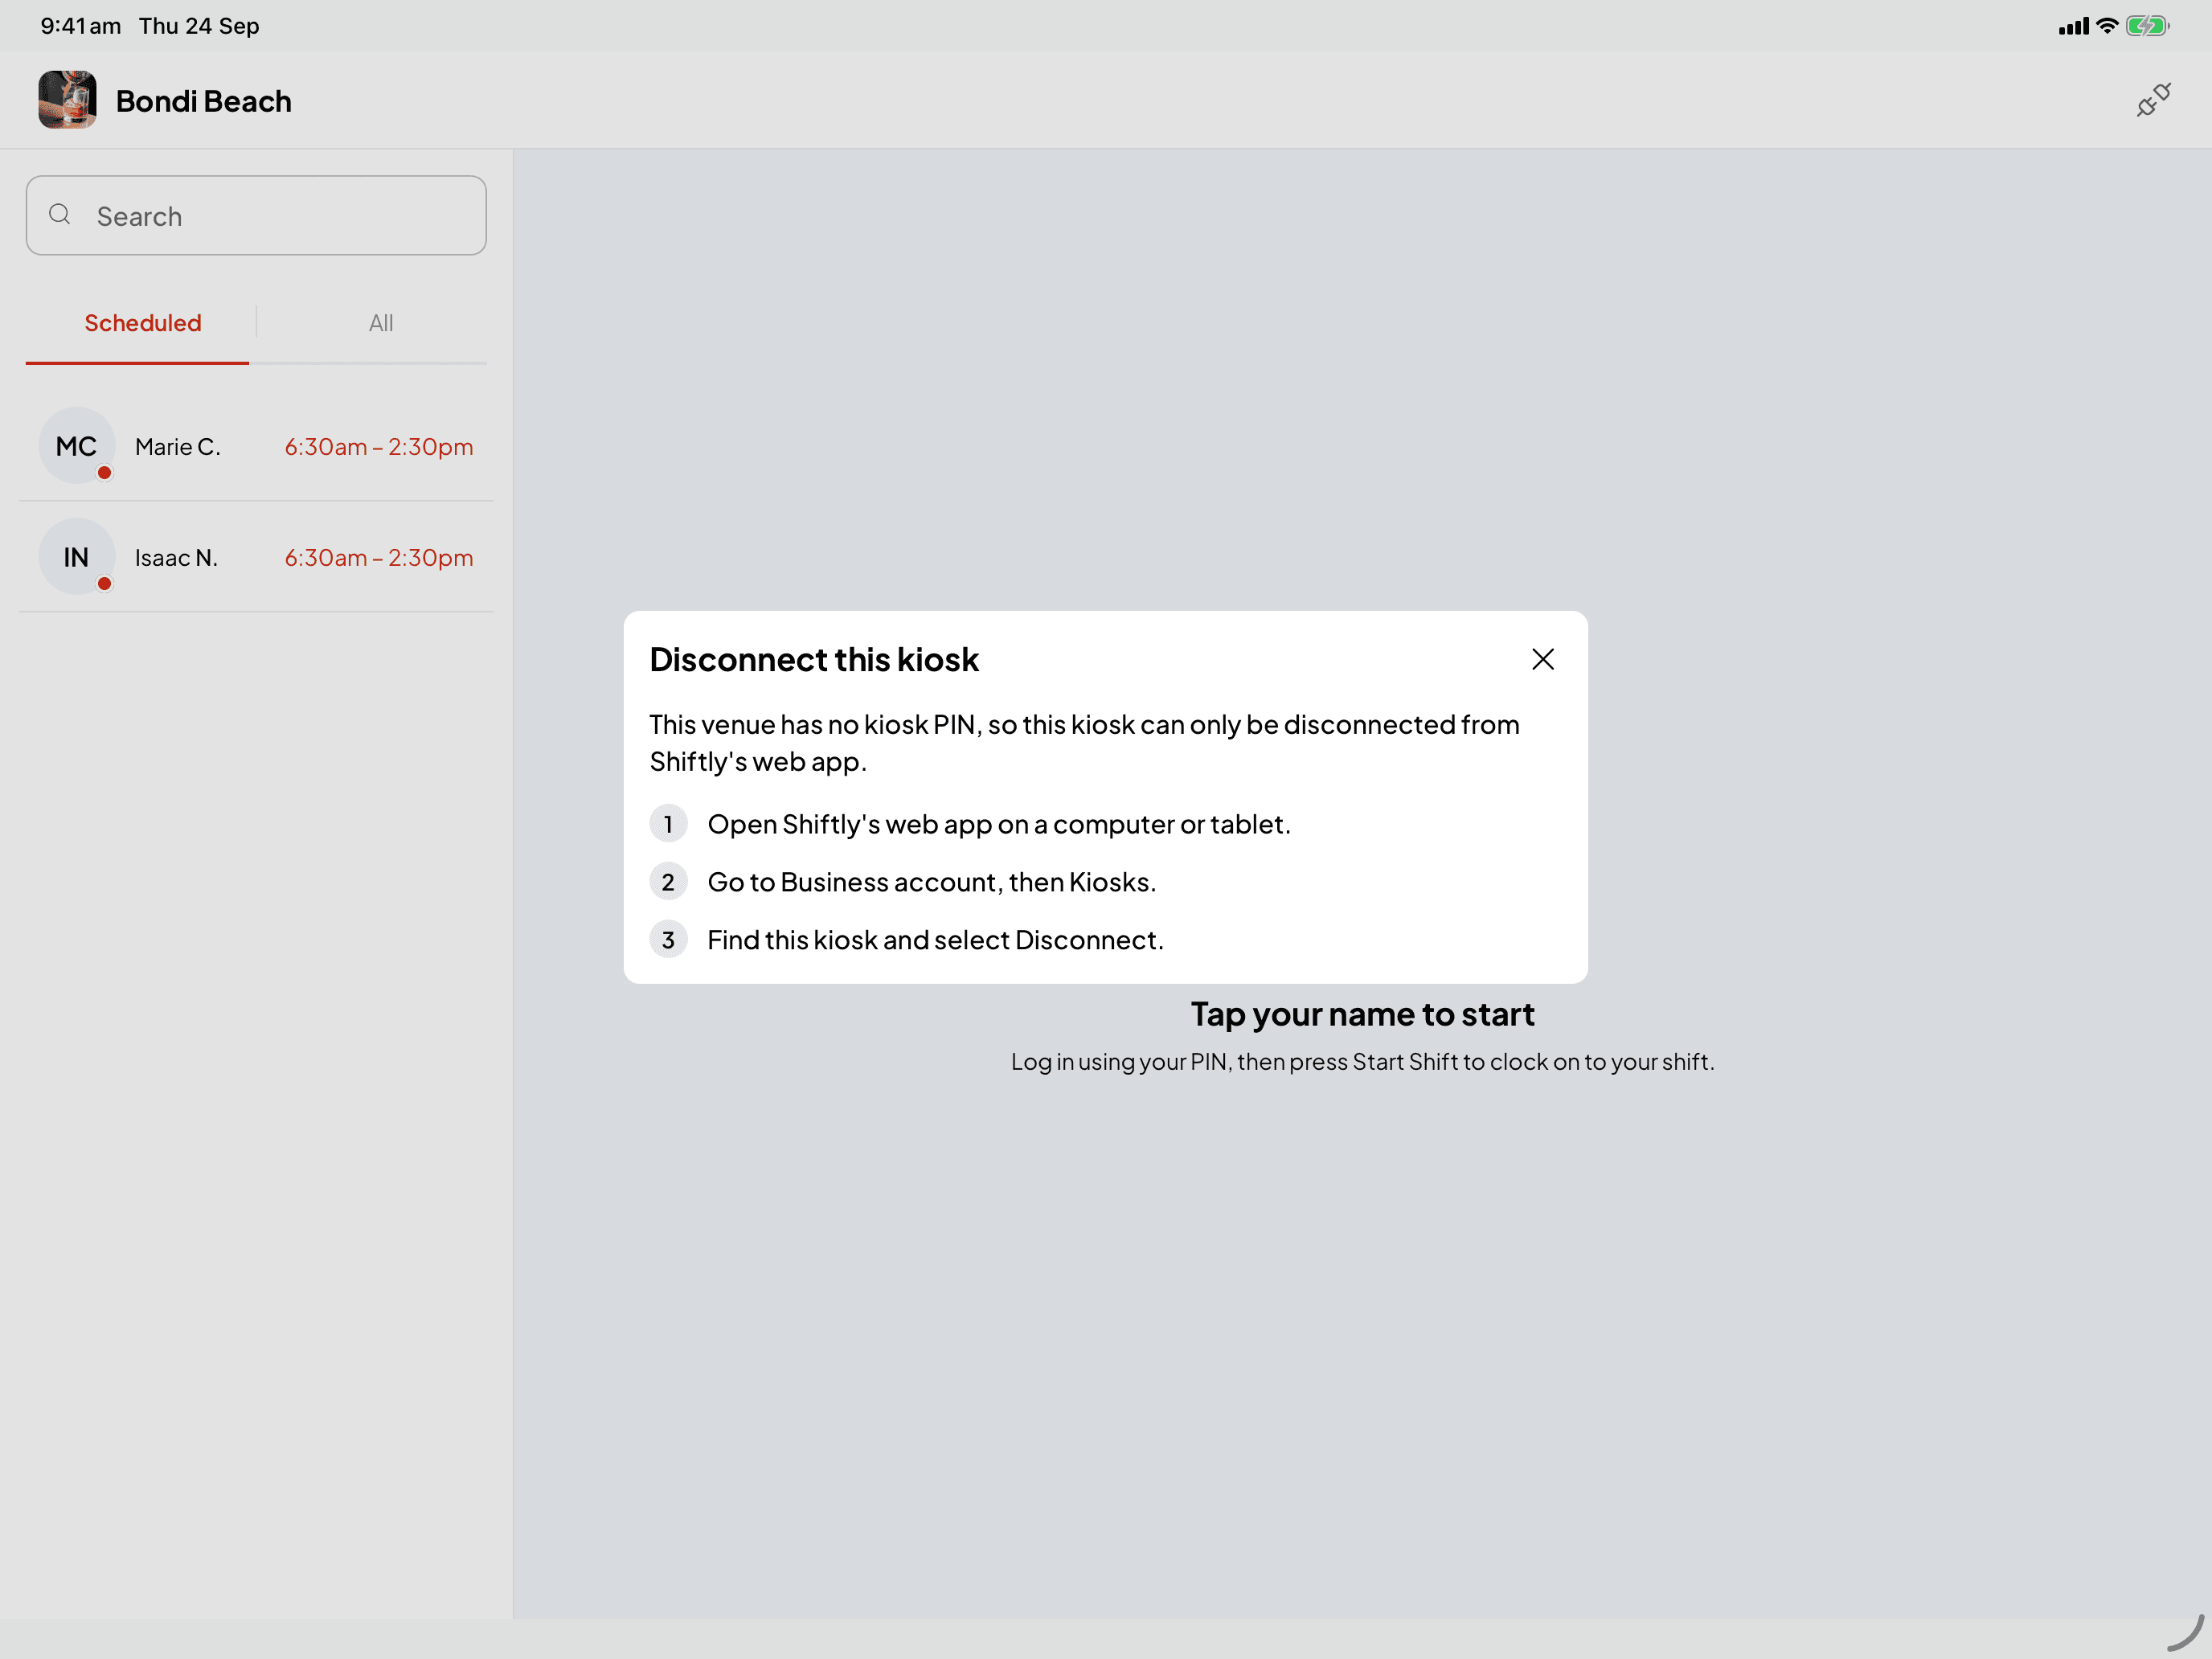Viewport: 2212px width, 1659px height.
Task: Click step 2 number badge in dialog
Action: pyautogui.click(x=668, y=882)
